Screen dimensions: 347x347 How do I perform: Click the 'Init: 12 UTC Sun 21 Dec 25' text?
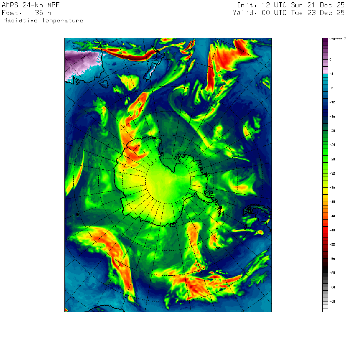(291, 5)
